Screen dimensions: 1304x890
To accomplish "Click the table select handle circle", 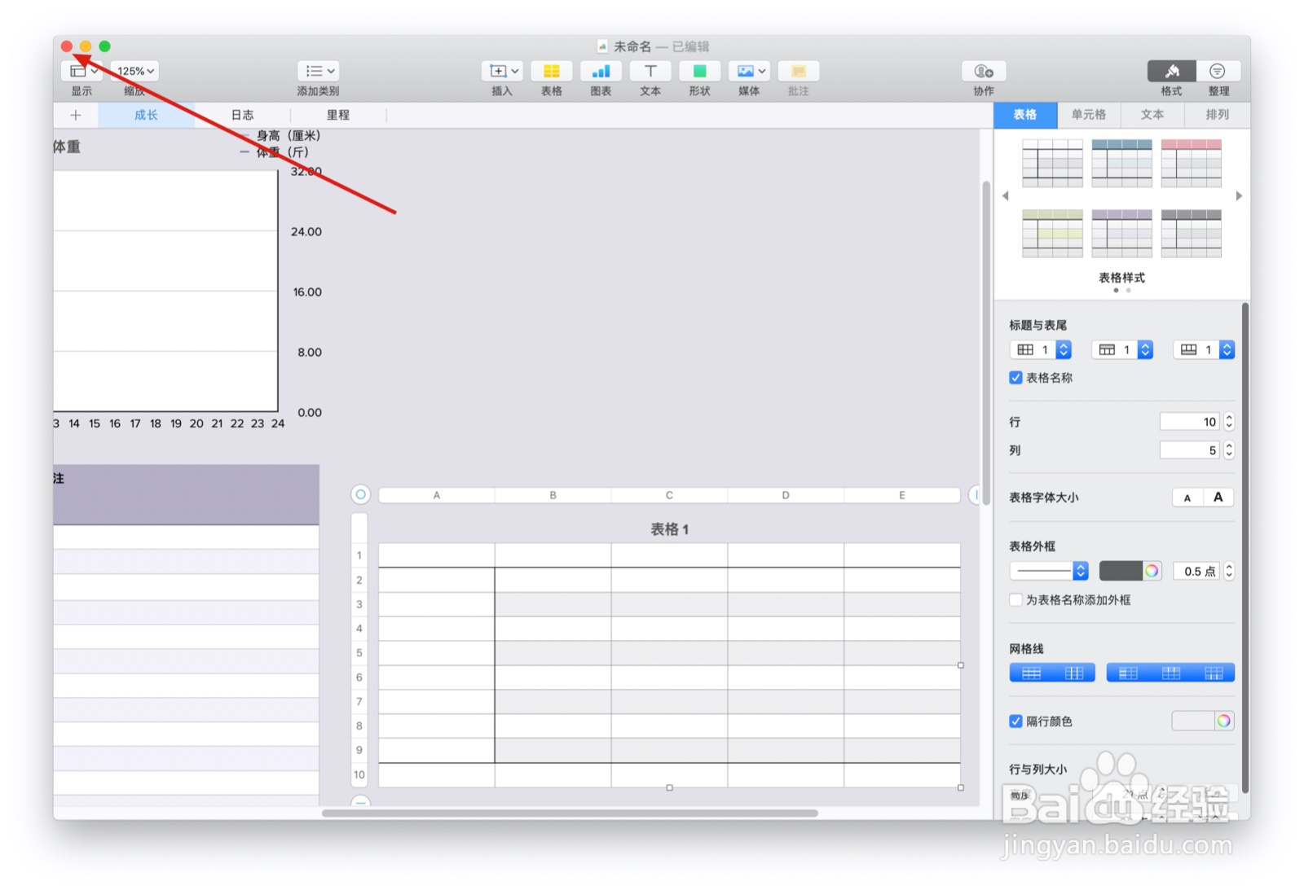I will click(360, 495).
